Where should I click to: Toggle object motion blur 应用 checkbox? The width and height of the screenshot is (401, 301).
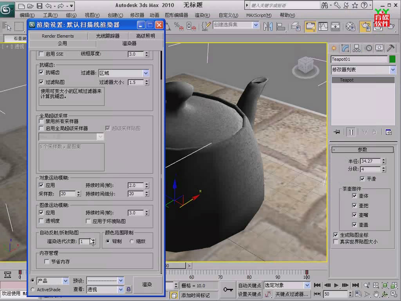[x=41, y=185]
